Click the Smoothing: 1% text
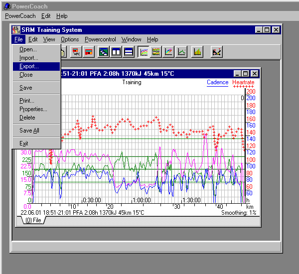The image size is (299, 274). click(x=239, y=213)
